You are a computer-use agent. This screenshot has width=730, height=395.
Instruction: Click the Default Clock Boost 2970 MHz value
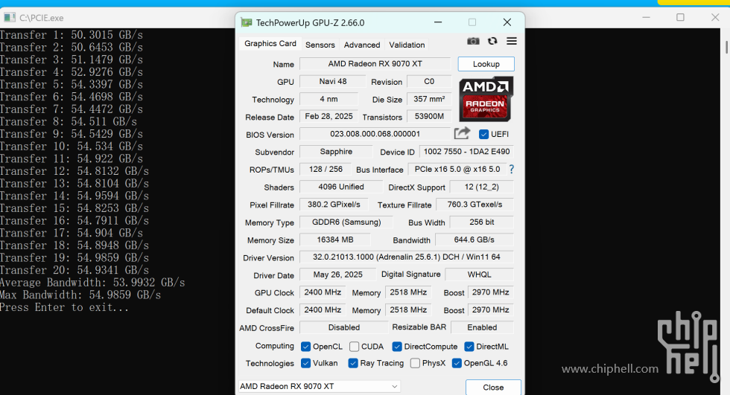click(491, 310)
